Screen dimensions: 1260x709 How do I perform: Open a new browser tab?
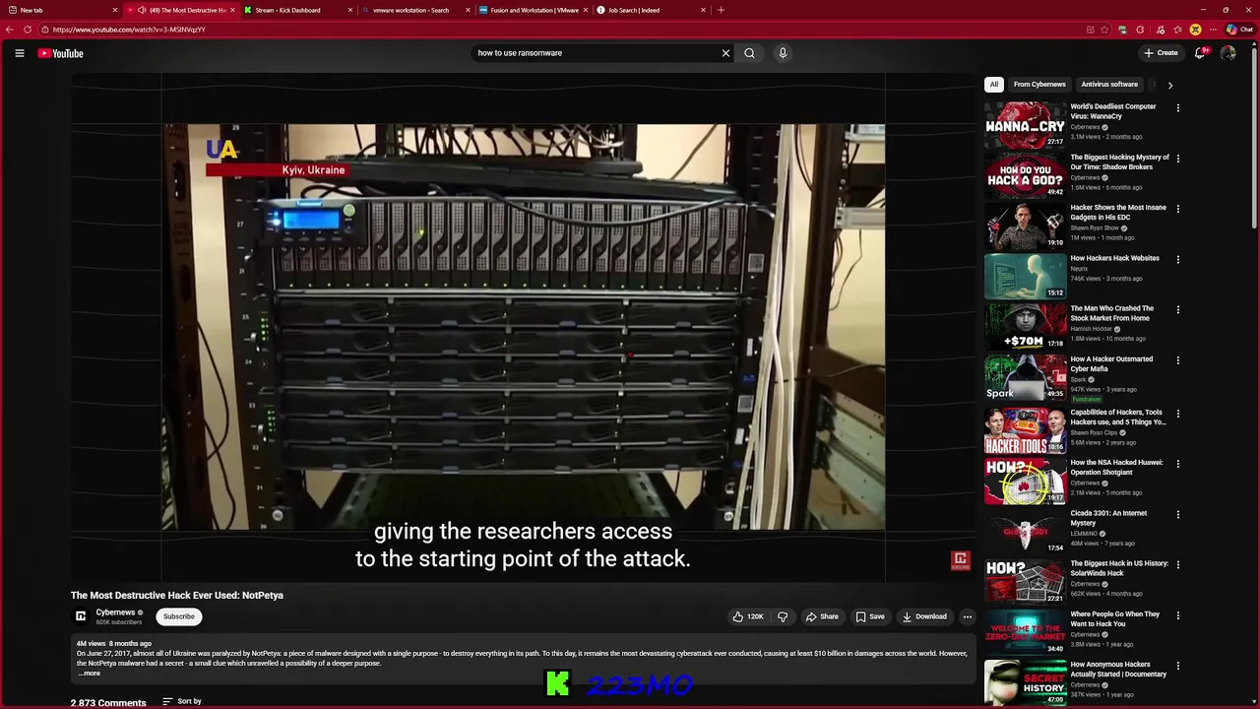pyautogui.click(x=721, y=10)
